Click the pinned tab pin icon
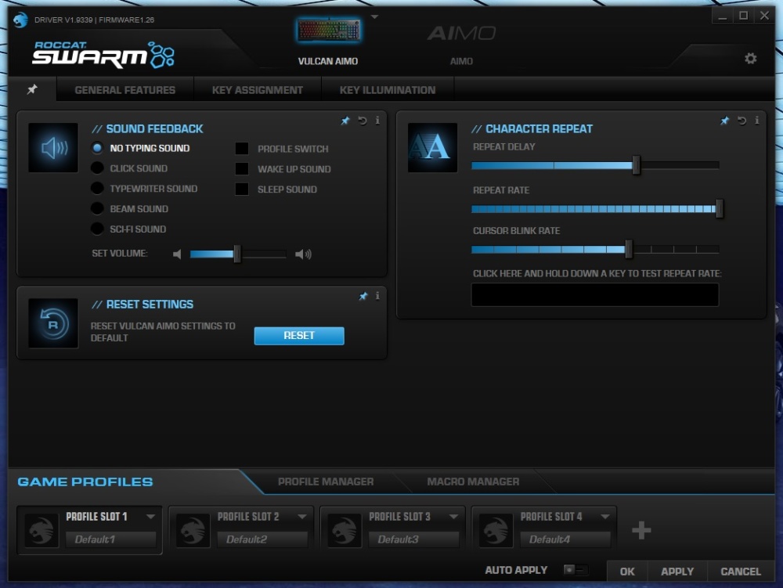The image size is (783, 588). click(x=32, y=89)
